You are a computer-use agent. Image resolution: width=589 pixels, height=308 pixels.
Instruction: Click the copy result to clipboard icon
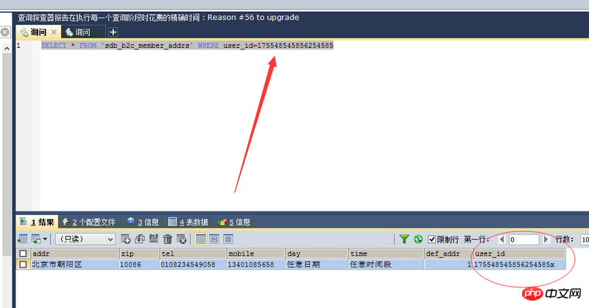pos(36,239)
